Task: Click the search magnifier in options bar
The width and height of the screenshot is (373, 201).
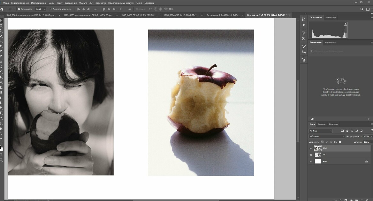Action: 362,9
